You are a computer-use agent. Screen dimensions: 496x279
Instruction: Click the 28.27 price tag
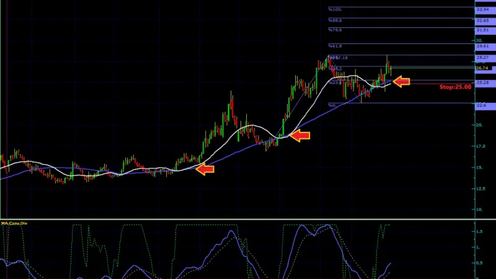tap(483, 58)
